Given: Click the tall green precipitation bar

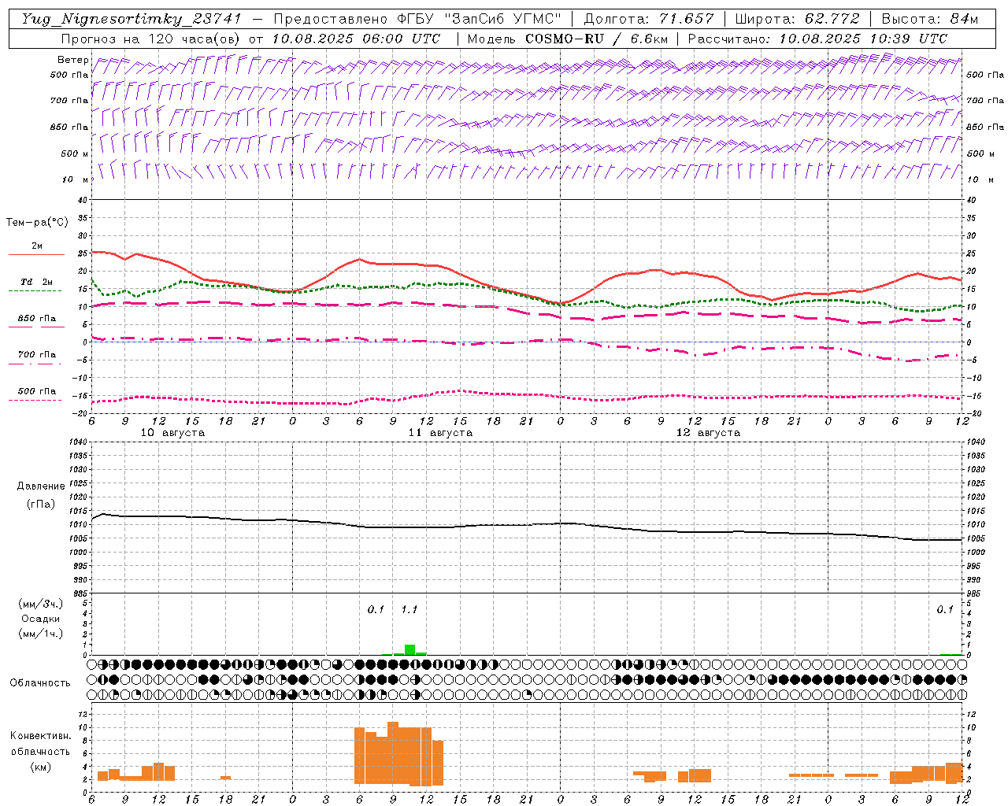Looking at the screenshot, I should (409, 649).
